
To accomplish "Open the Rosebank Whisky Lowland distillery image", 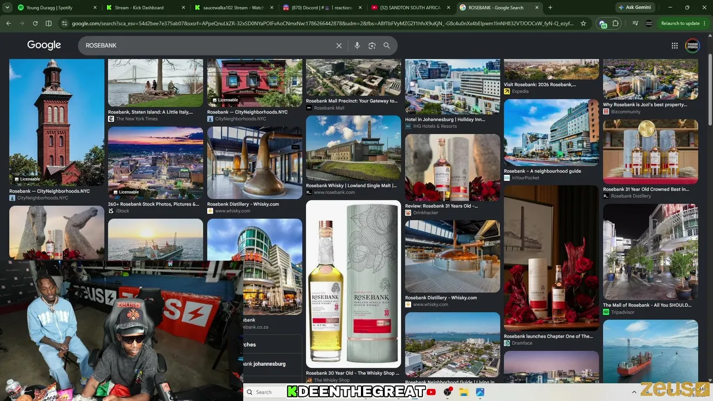I will [x=353, y=148].
